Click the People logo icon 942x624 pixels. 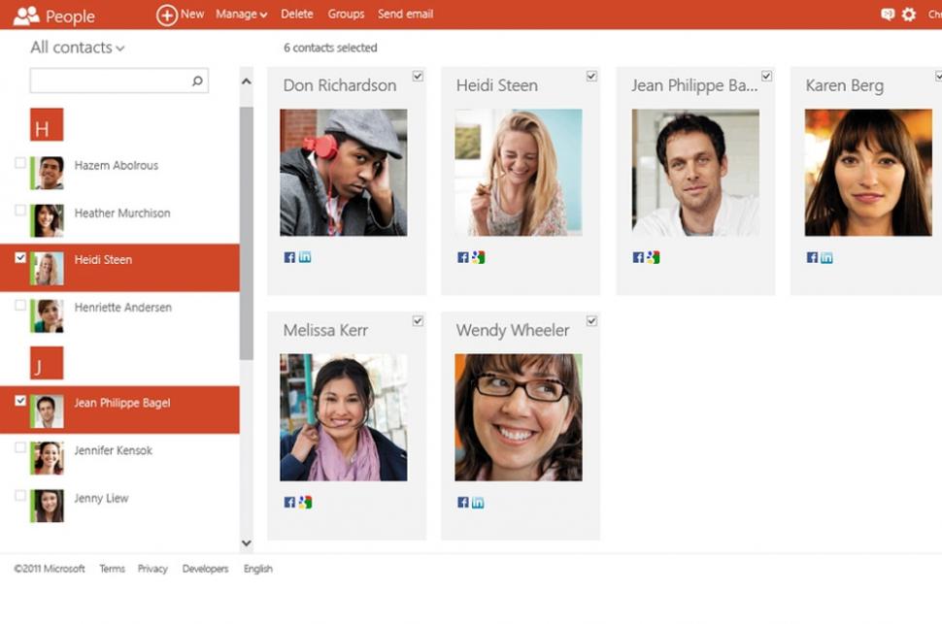pyautogui.click(x=26, y=16)
